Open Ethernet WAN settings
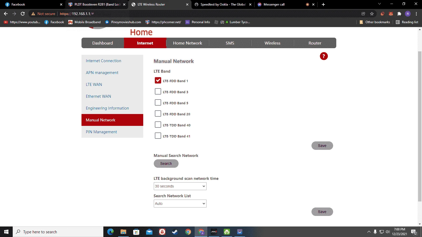 click(112, 96)
